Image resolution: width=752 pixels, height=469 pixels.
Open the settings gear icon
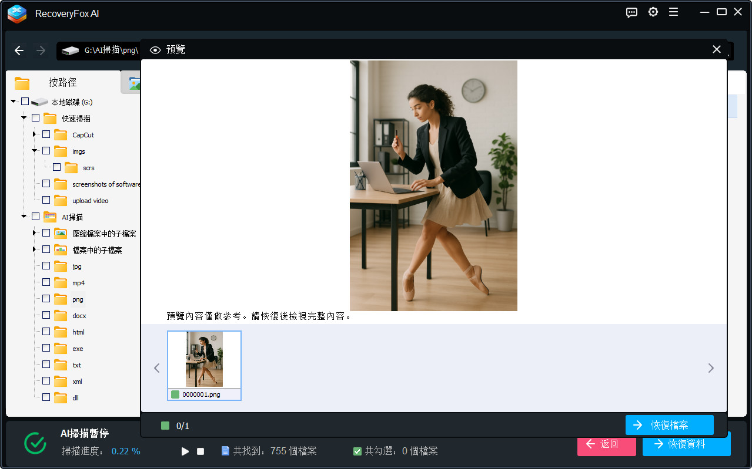(x=653, y=12)
